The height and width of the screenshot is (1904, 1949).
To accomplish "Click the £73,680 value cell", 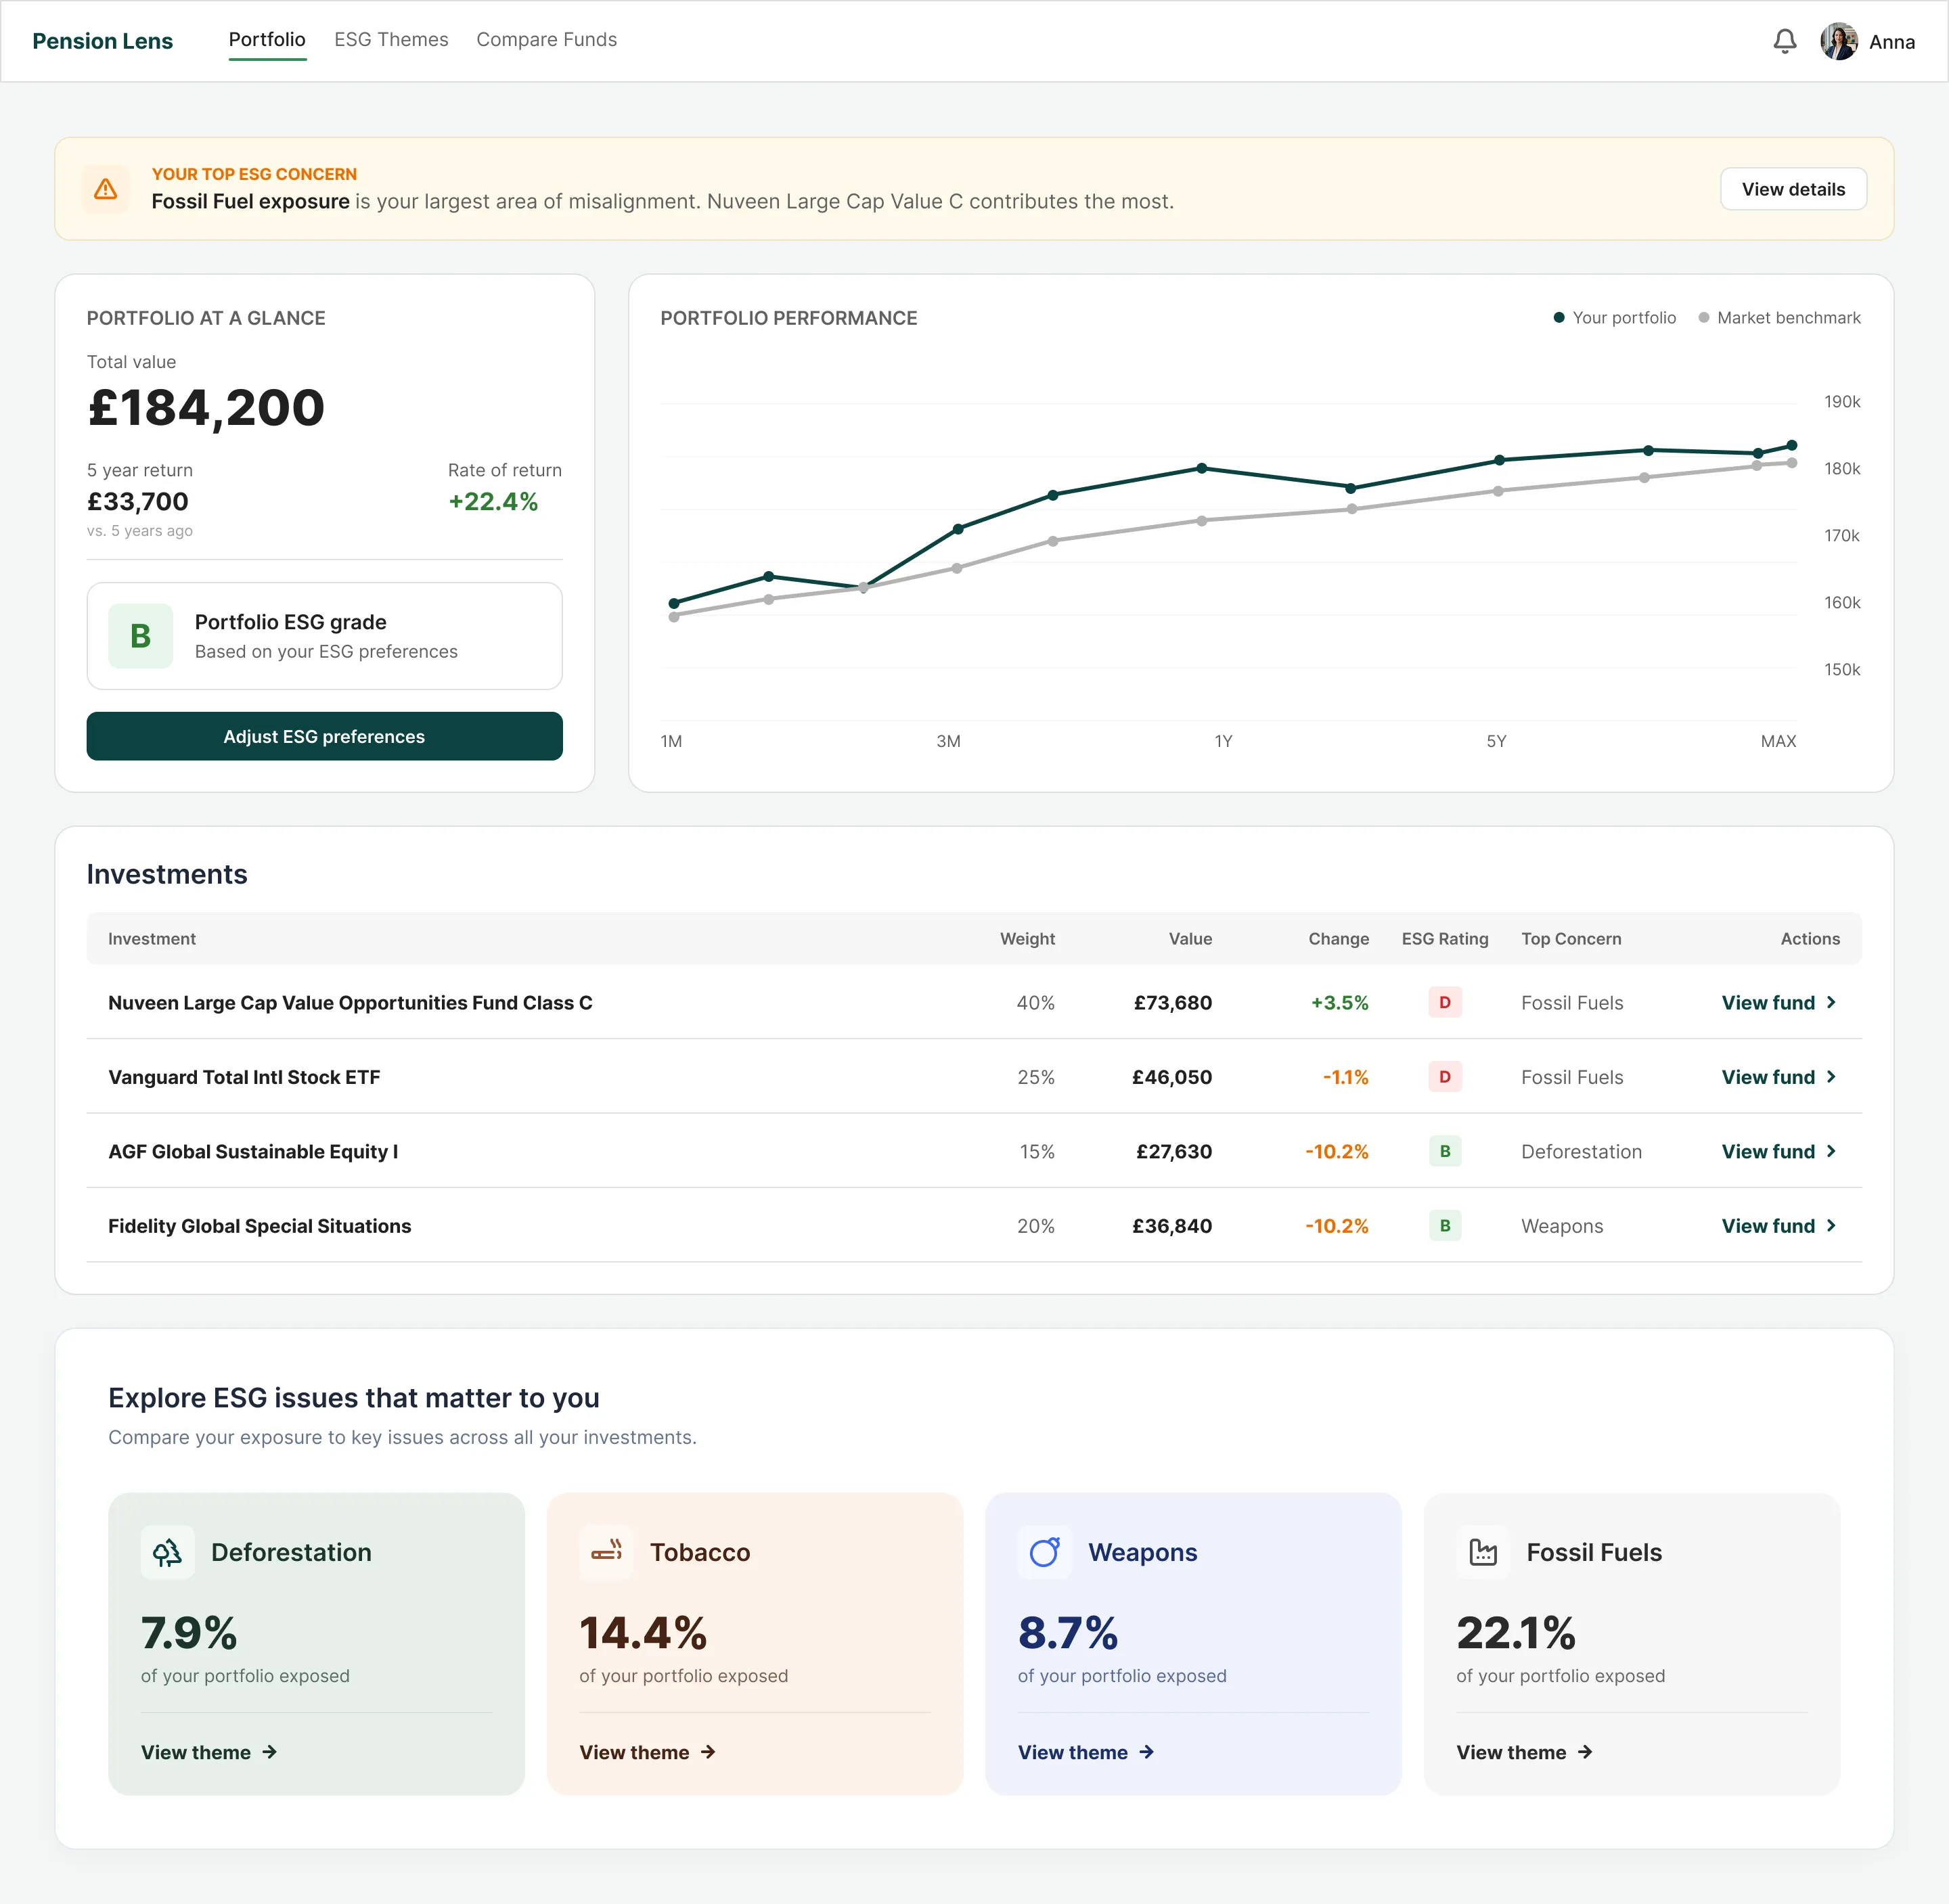I will point(1172,1002).
